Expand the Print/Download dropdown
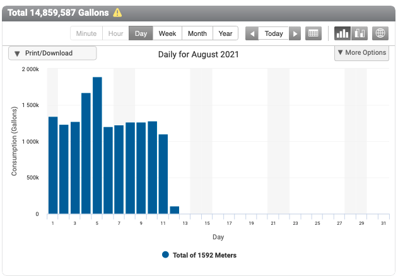 pyautogui.click(x=52, y=54)
